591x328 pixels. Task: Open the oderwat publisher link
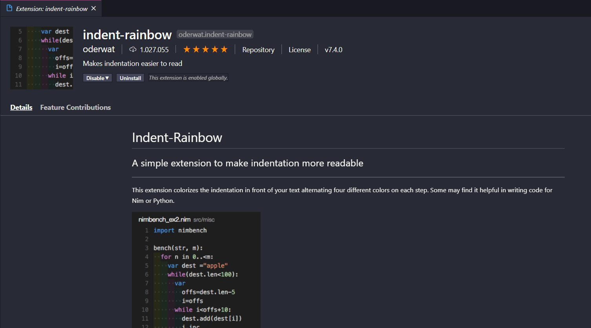click(x=99, y=49)
